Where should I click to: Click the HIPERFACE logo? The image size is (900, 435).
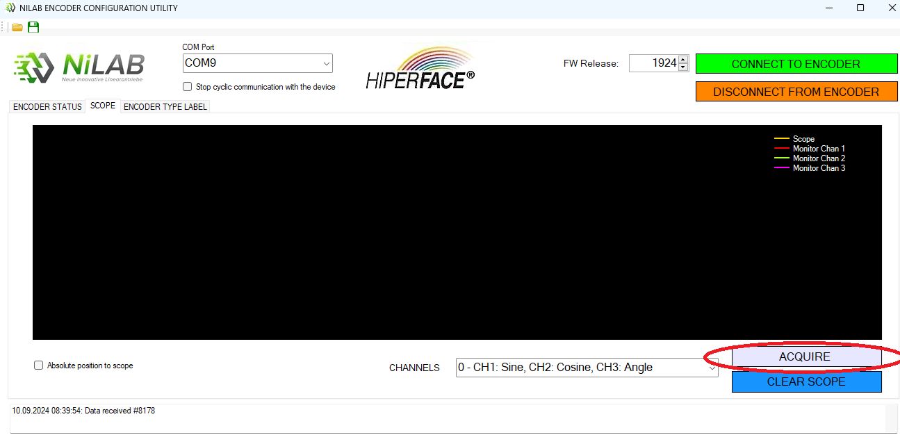coord(420,68)
